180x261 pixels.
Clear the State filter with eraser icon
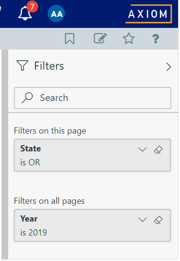click(158, 149)
